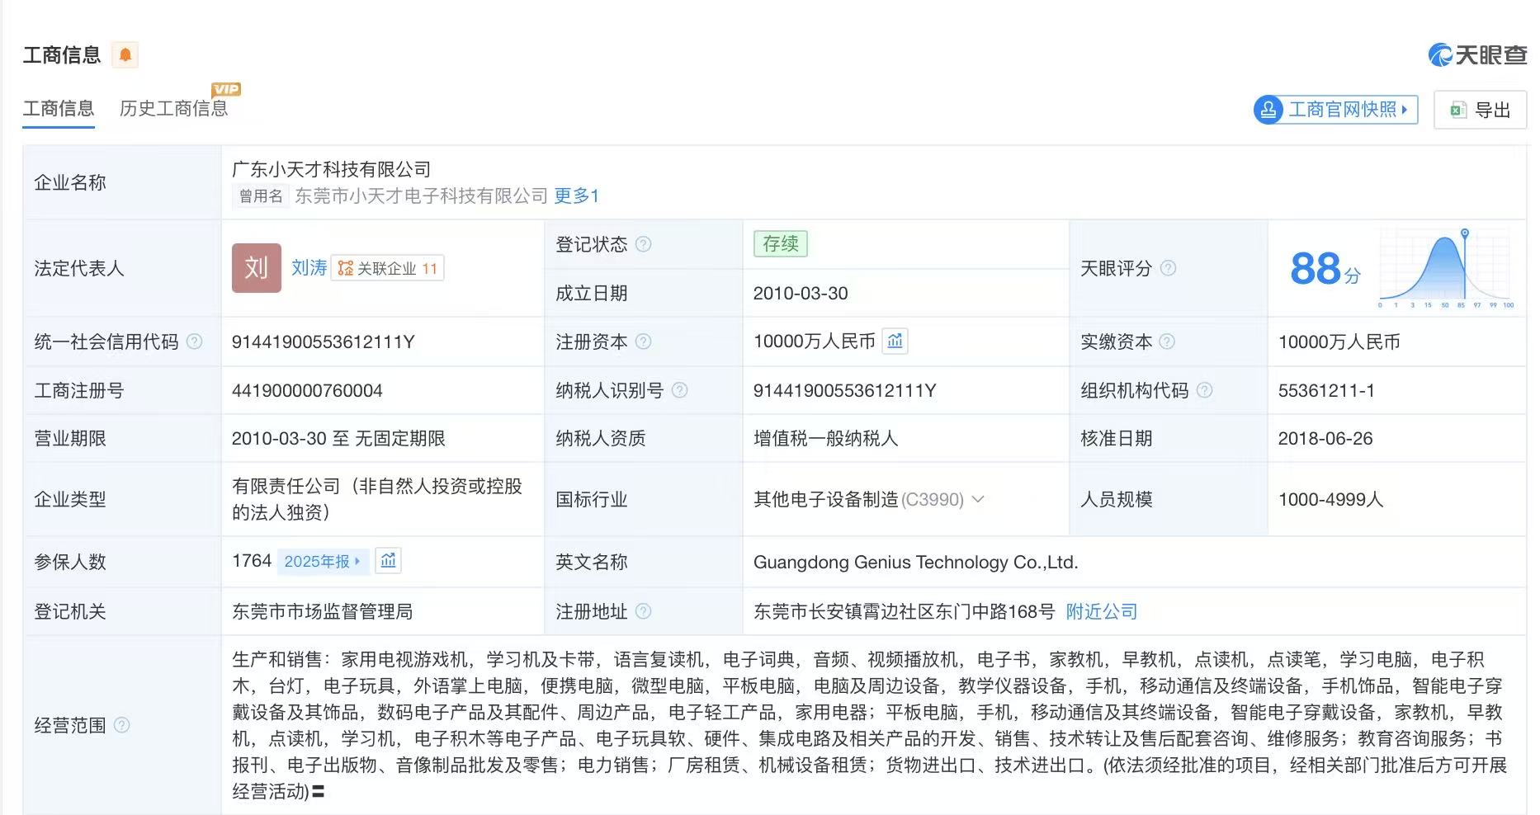The height and width of the screenshot is (815, 1540).
Task: Open the 工商官网快照 snapshot
Action: pyautogui.click(x=1335, y=110)
